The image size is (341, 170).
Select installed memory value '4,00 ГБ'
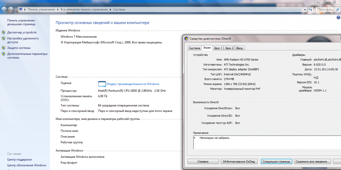pyautogui.click(x=103, y=96)
